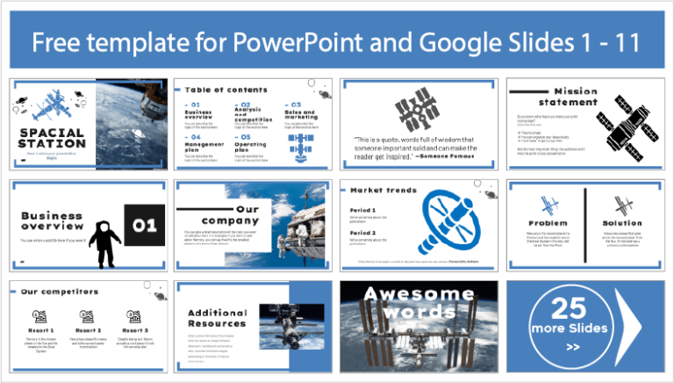Click the '01 Business overview' contents entry
The height and width of the screenshot is (383, 674).
[201, 116]
